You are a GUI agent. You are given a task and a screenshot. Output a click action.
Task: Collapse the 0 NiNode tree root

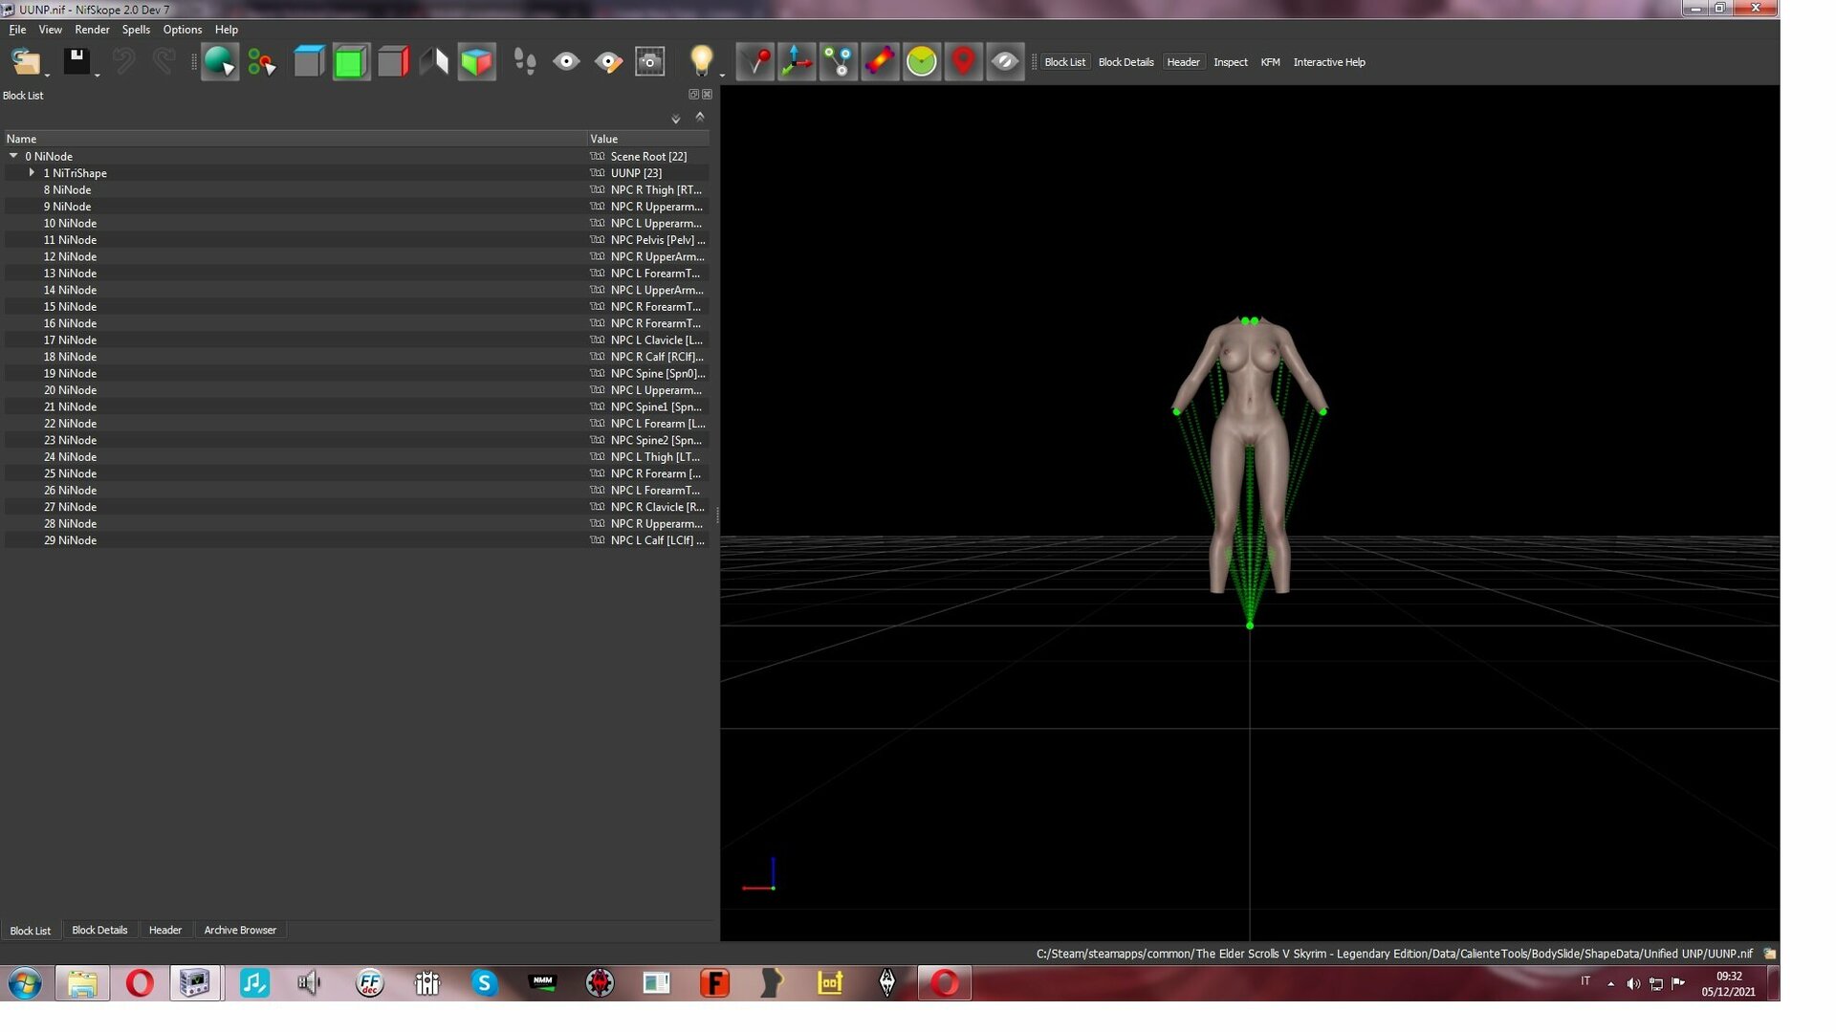13,156
